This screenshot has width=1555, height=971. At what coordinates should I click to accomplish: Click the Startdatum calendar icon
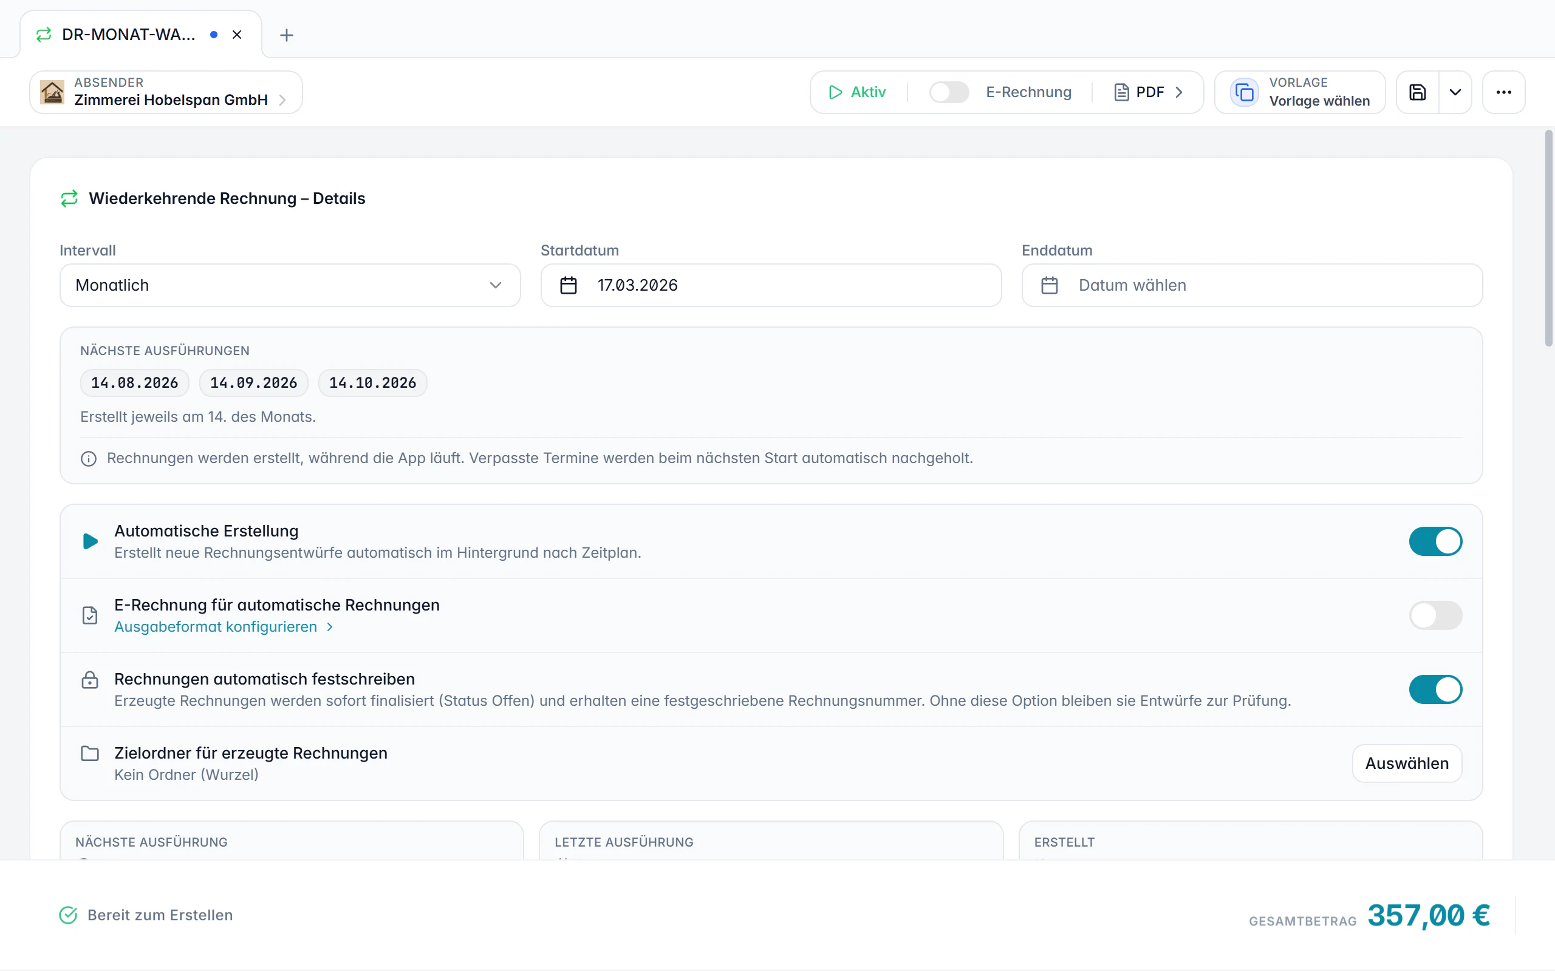point(569,285)
